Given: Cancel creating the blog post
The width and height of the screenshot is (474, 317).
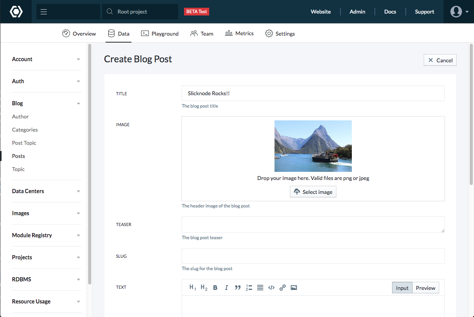Looking at the screenshot, I should [440, 60].
